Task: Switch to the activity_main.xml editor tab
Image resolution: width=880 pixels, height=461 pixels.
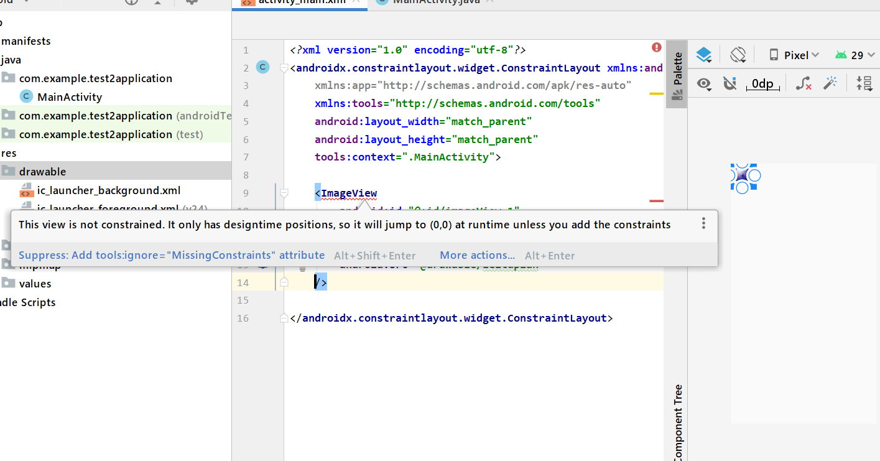Action: click(x=301, y=2)
